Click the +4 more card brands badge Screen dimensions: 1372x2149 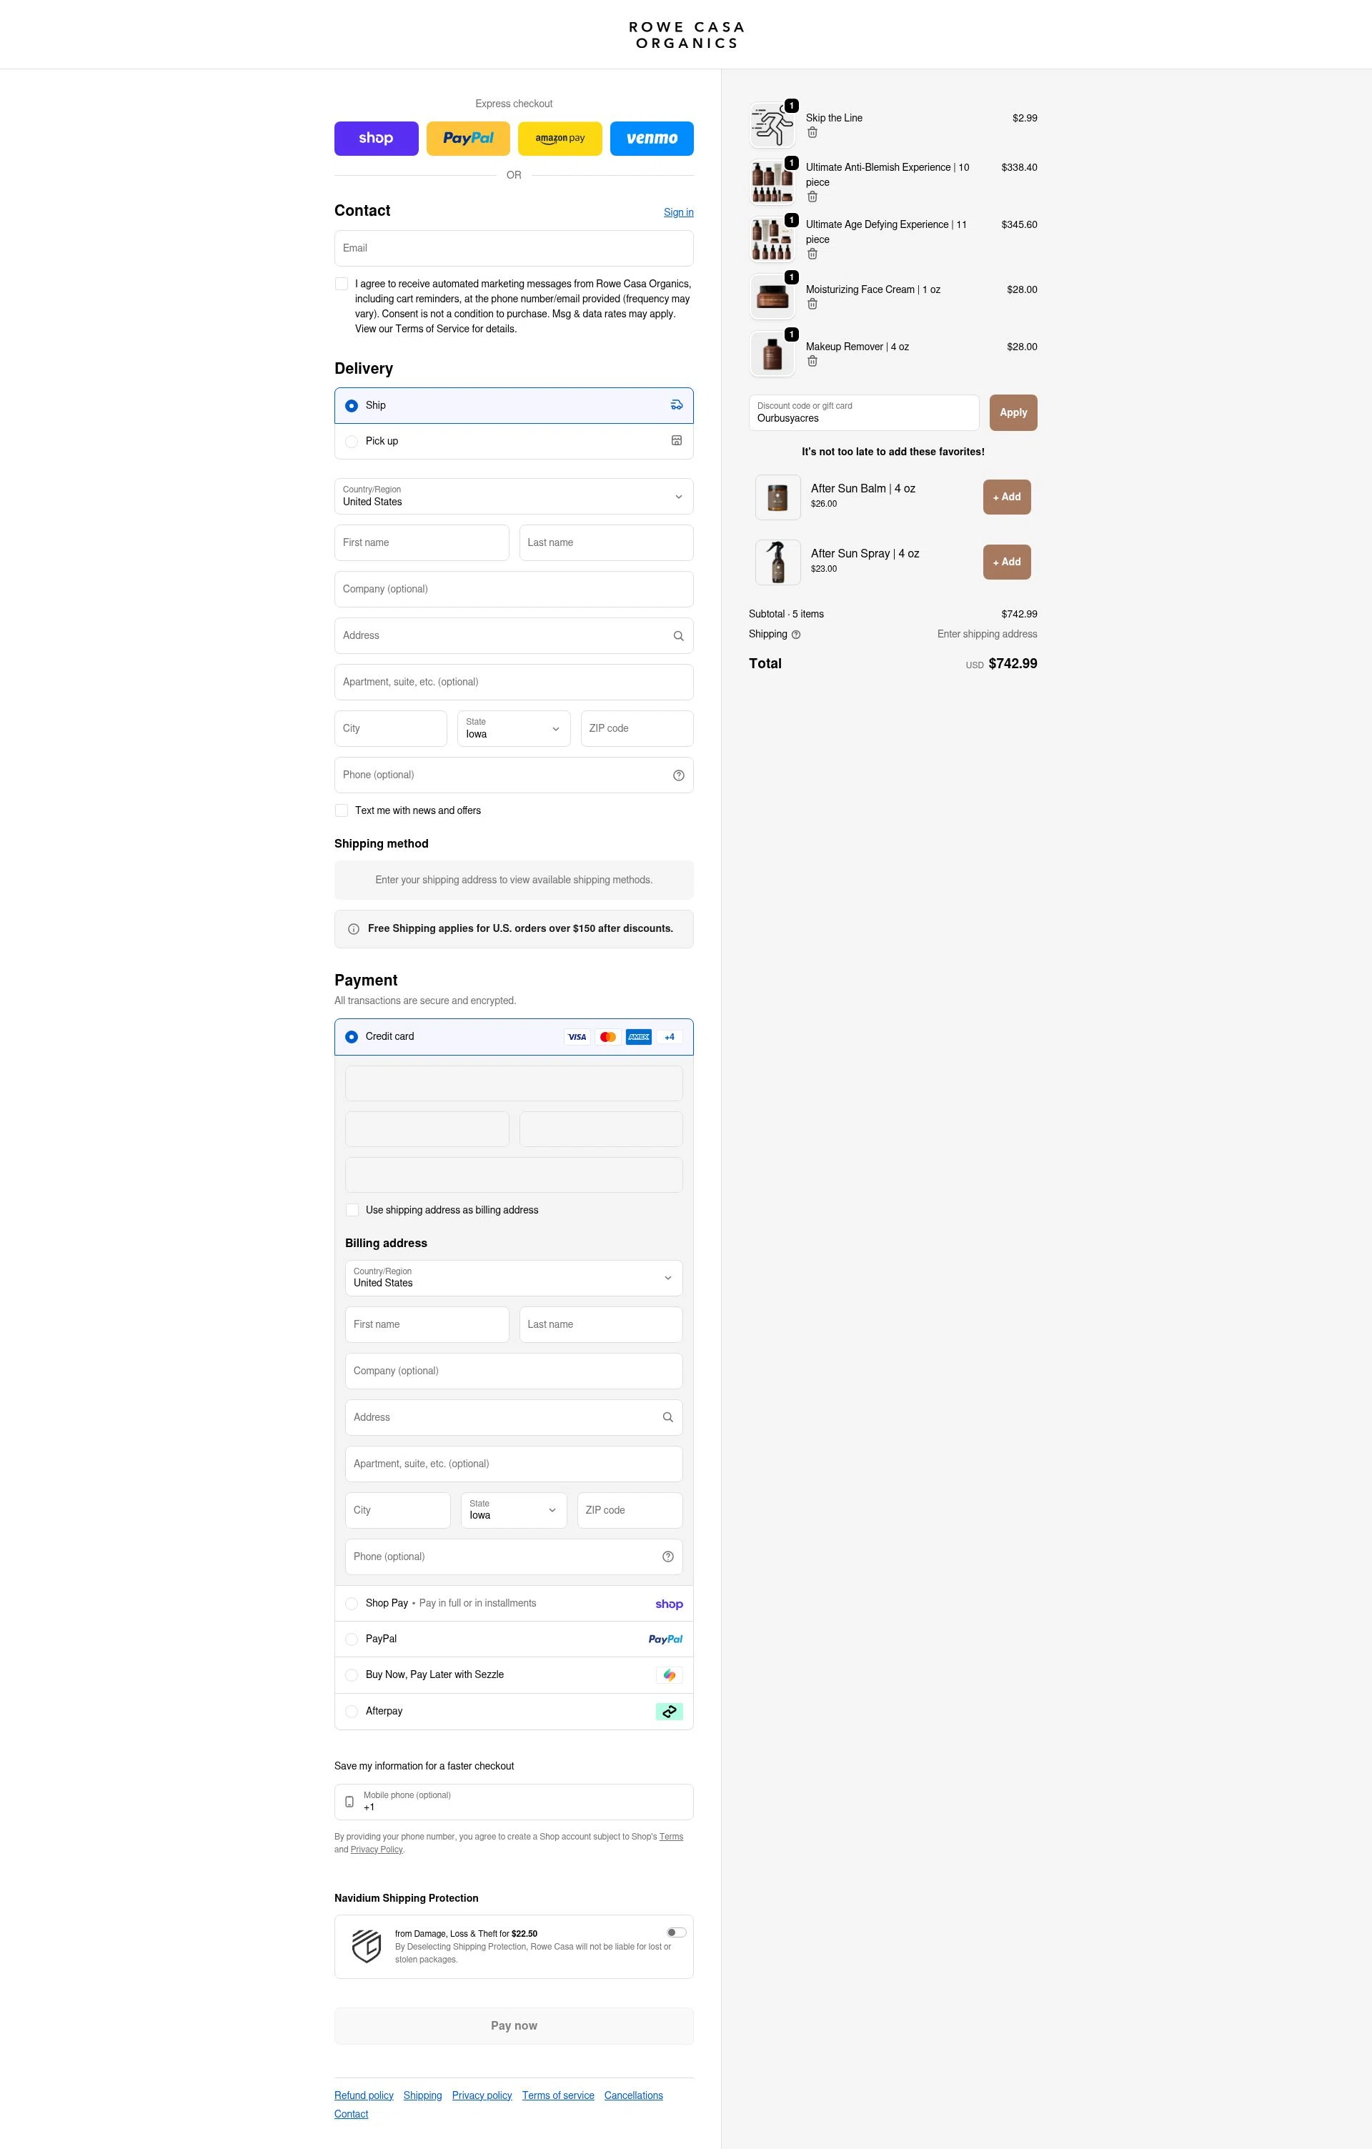pos(669,1037)
